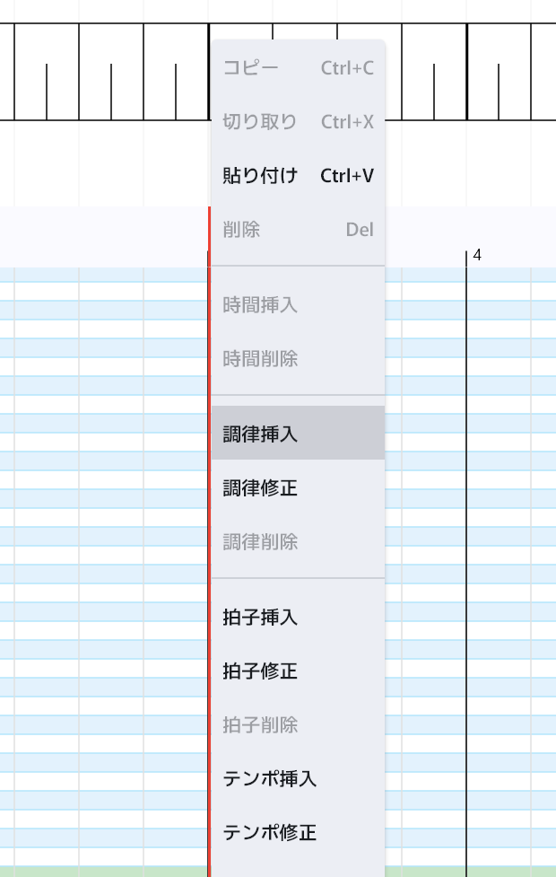Click the green lane at the bottom
Image resolution: width=556 pixels, height=877 pixels.
tap(99, 872)
